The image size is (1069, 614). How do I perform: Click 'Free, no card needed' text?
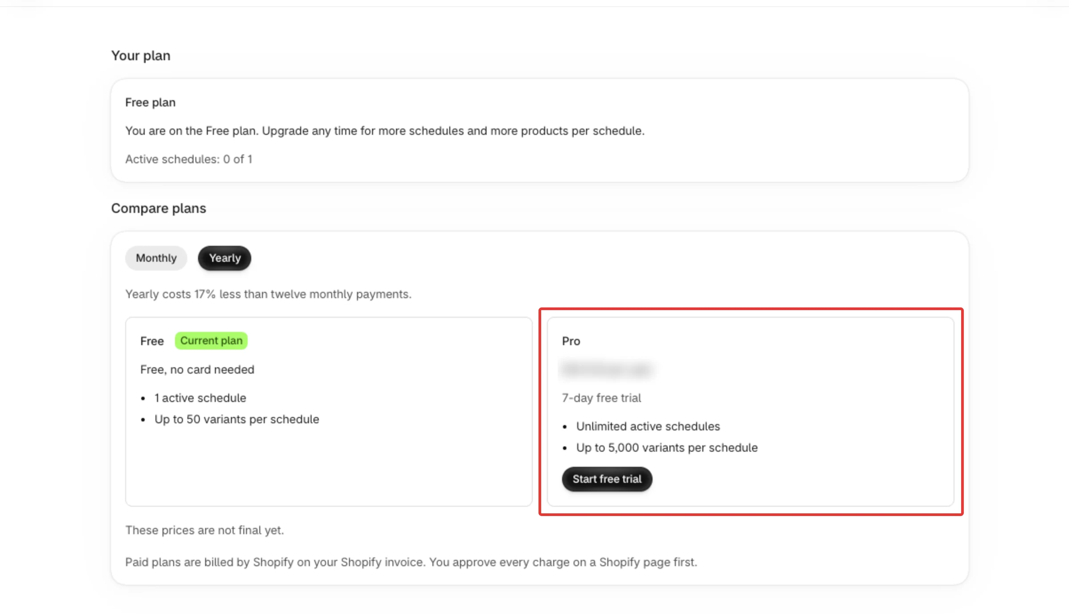197,370
